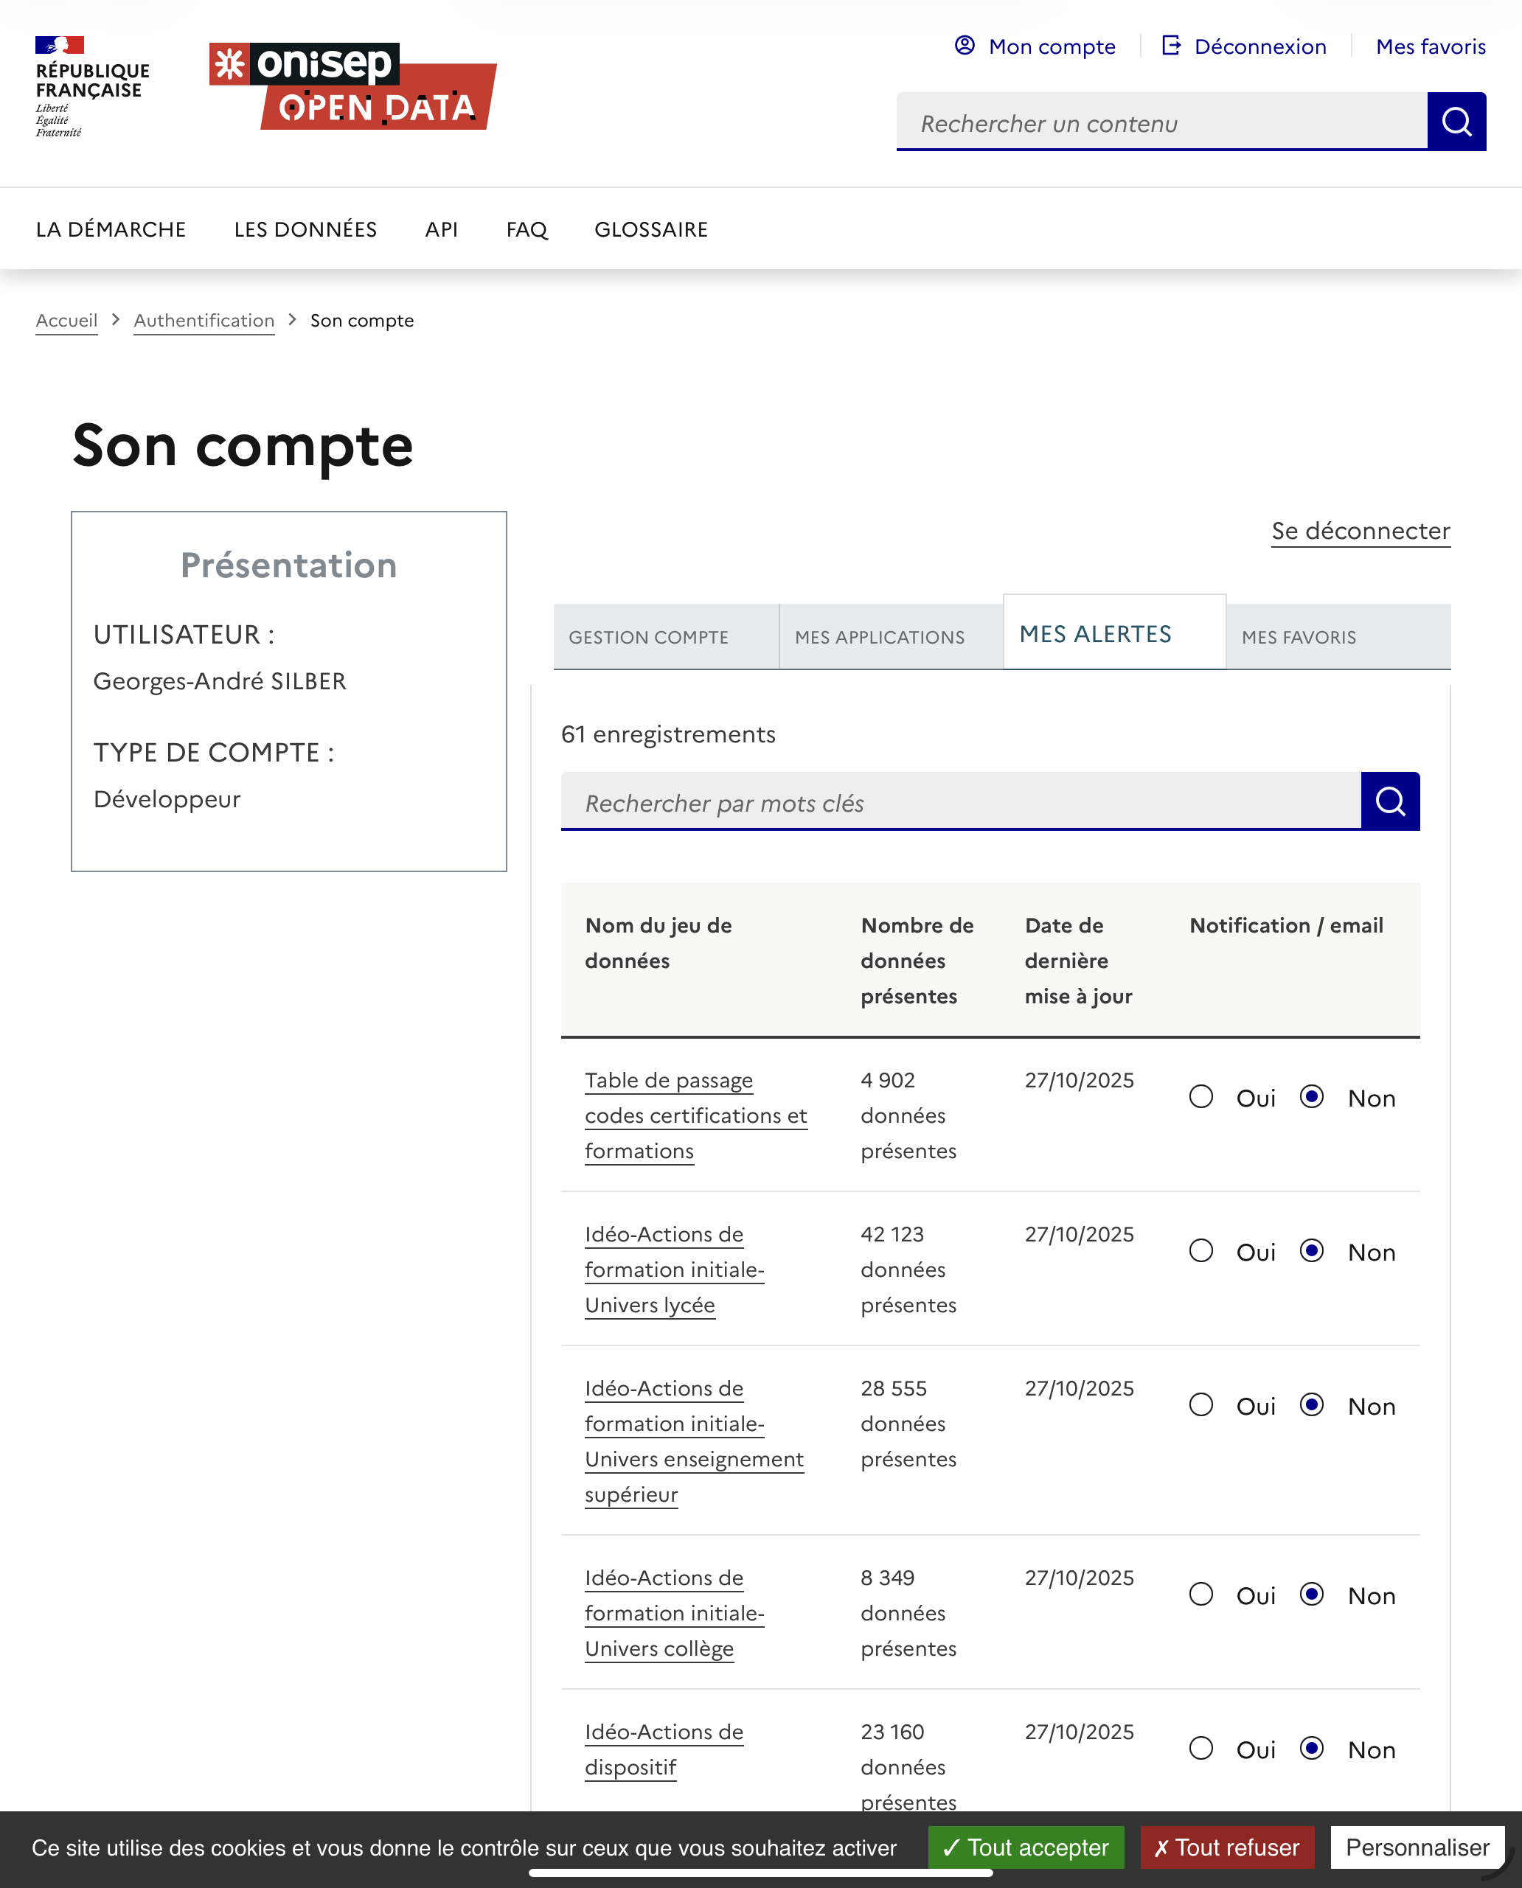1522x1888 pixels.
Task: Open the MES FAVORIS tab
Action: (1299, 637)
